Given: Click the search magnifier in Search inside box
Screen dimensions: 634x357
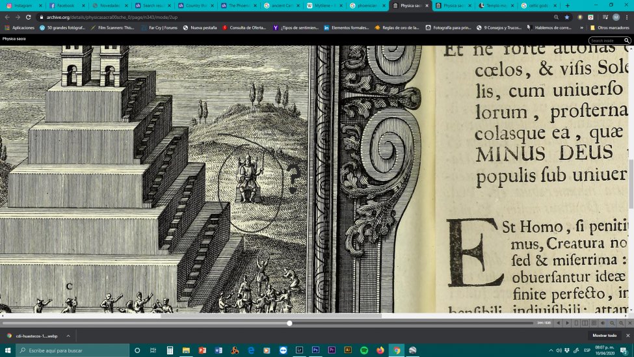Looking at the screenshot, I should [x=627, y=40].
